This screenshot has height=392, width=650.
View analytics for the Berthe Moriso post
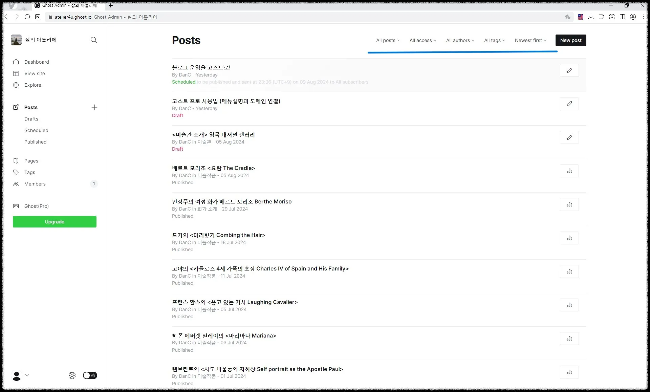click(569, 204)
